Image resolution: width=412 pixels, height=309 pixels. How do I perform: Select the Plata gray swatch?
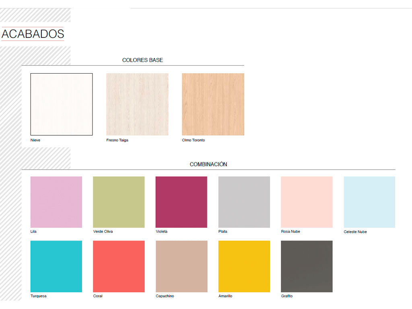point(244,202)
